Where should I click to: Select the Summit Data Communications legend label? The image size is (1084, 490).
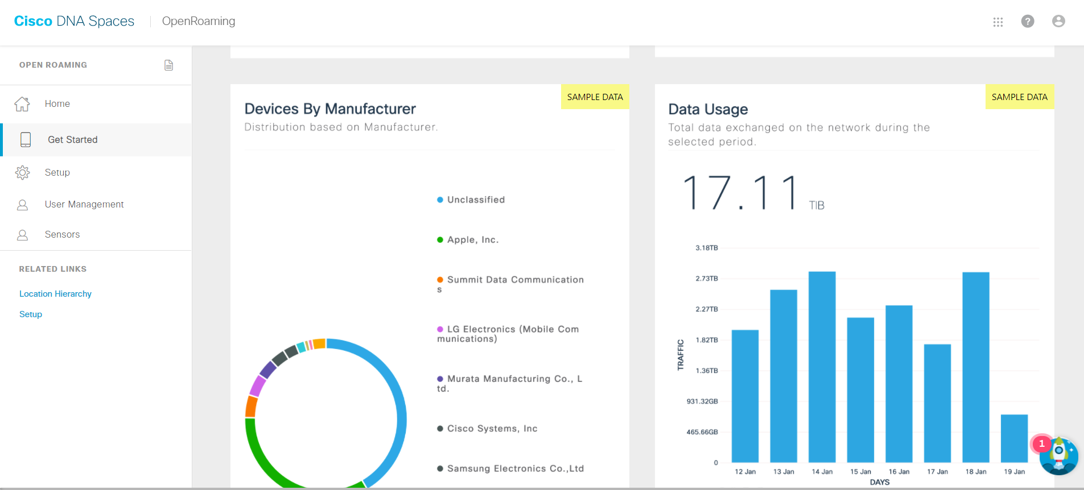pos(510,284)
